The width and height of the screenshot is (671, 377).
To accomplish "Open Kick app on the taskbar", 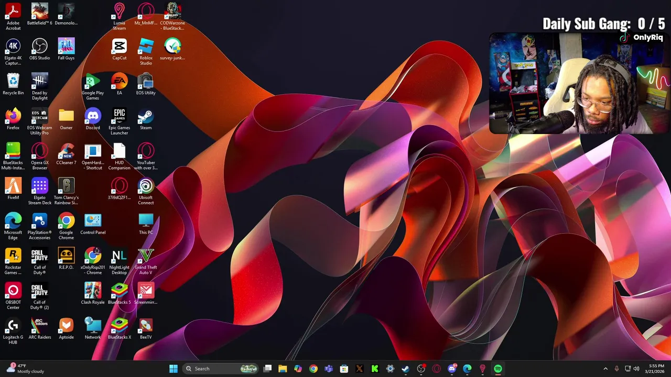I will [x=375, y=369].
